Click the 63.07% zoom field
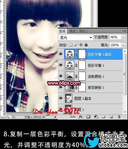The width and height of the screenshot is (128, 149). 5,117
